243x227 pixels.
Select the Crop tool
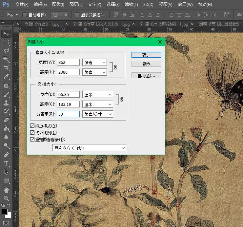6,68
